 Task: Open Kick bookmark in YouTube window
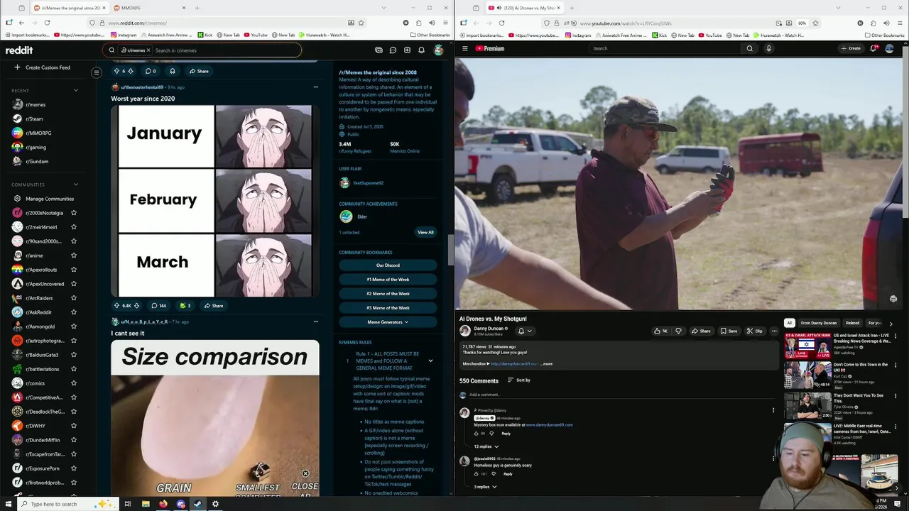click(x=659, y=35)
